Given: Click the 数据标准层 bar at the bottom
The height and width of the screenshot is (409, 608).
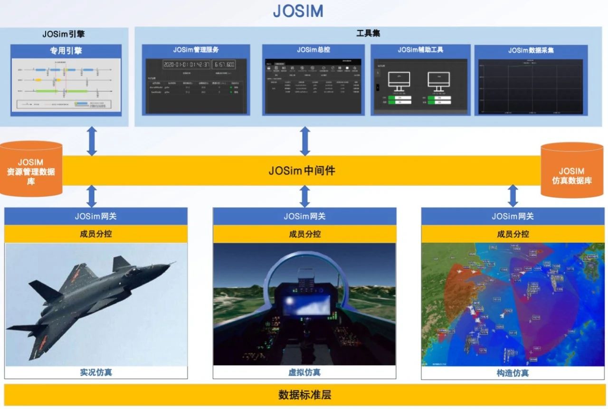Looking at the screenshot, I should pos(304,395).
